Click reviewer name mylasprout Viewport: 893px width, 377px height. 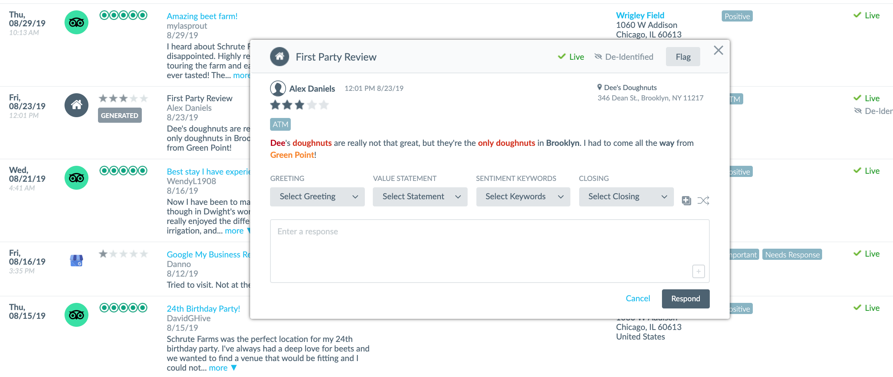187,26
